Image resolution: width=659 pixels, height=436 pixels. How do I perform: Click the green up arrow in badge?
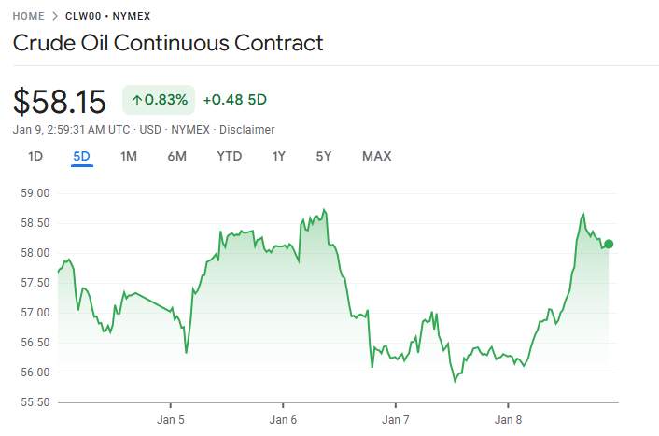click(x=137, y=100)
